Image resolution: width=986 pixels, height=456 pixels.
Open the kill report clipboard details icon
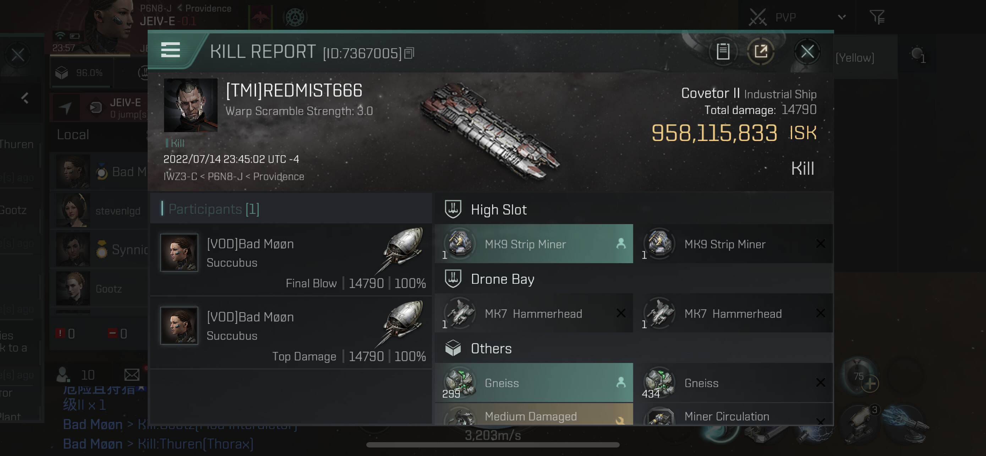pos(723,51)
